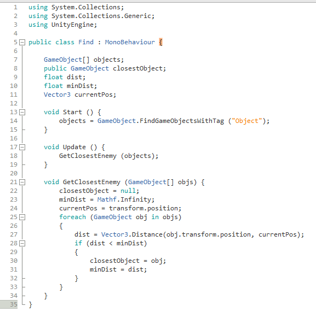The width and height of the screenshot is (316, 312).
Task: Click final closing brace on line 35
Action: (x=30, y=304)
